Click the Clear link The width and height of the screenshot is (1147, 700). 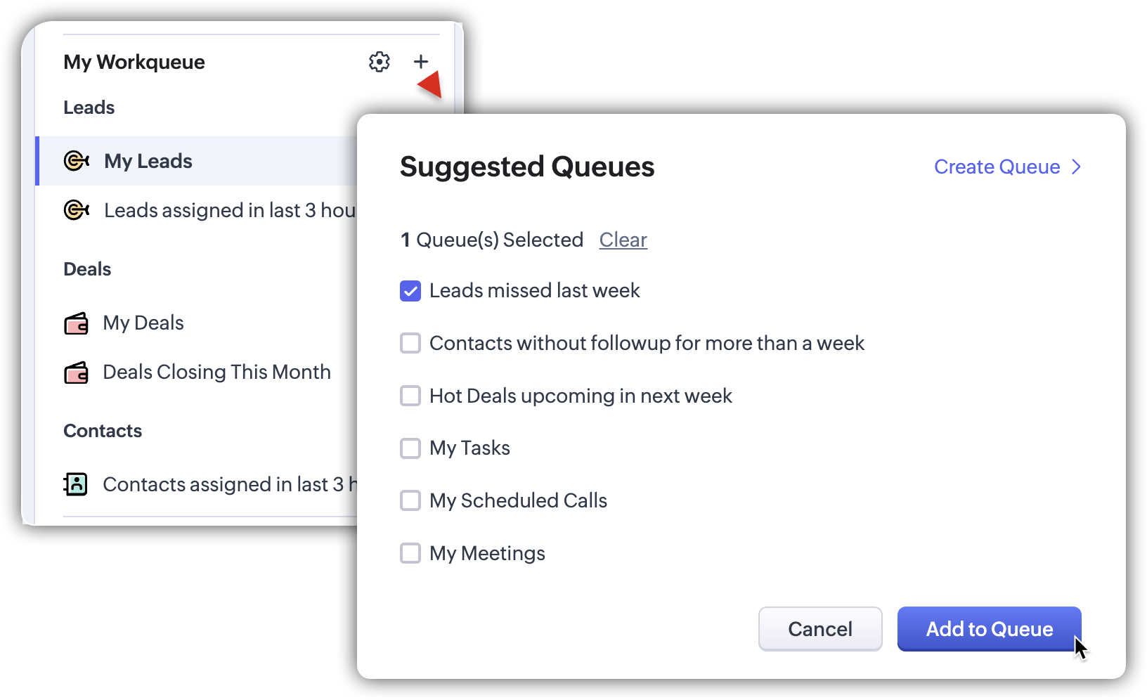pyautogui.click(x=623, y=240)
